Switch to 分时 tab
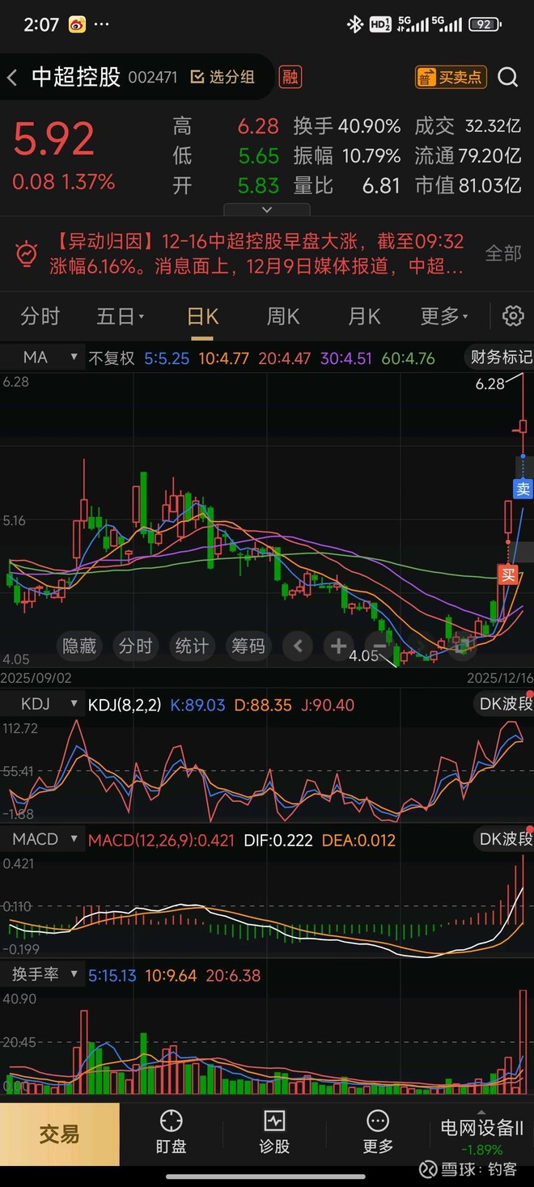Viewport: 534px width, 1187px height. click(40, 316)
